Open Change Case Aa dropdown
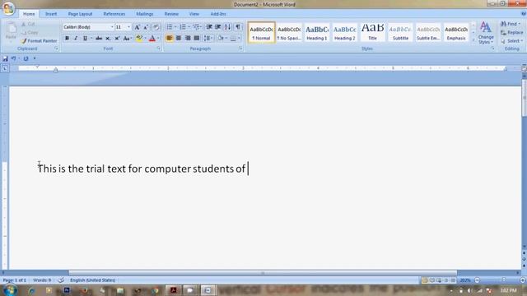527x296 pixels. point(127,39)
